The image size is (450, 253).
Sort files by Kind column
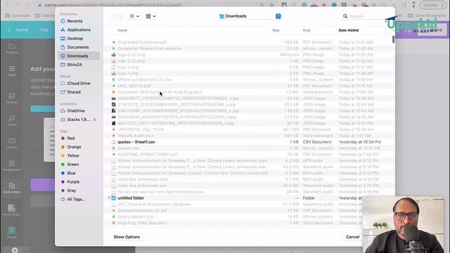pyautogui.click(x=307, y=30)
